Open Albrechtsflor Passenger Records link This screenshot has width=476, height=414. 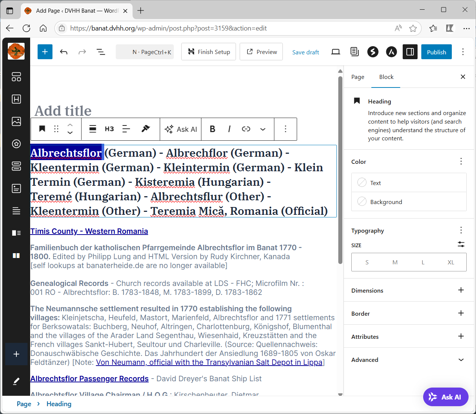[89, 379]
